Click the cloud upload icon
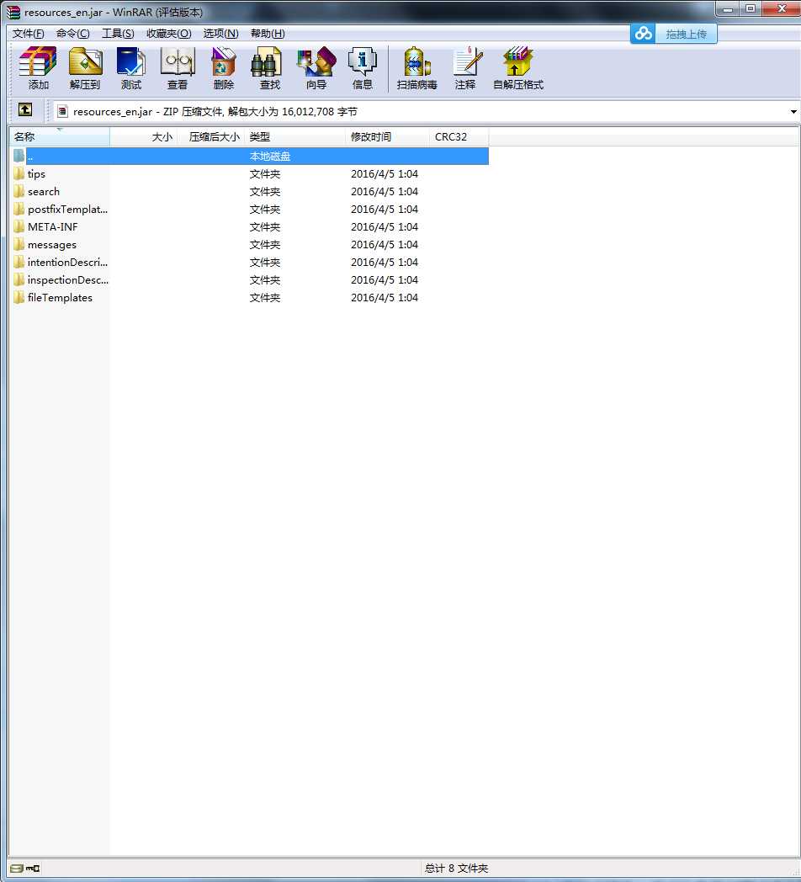801x882 pixels. pos(643,34)
